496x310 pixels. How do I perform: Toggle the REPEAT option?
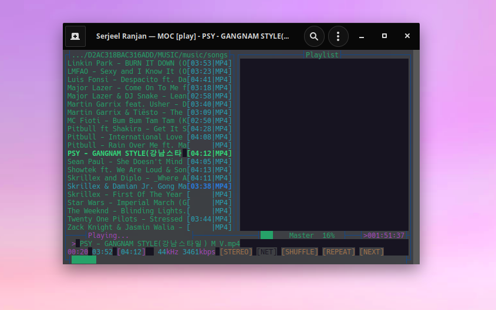pos(339,252)
